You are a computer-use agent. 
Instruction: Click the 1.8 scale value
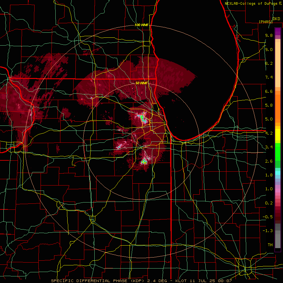(x=269, y=175)
